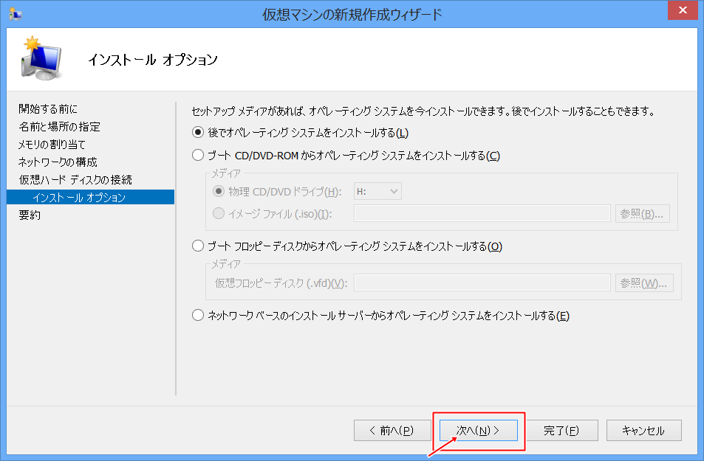The height and width of the screenshot is (461, 704).
Task: Click the 次へ(N) > button
Action: point(478,431)
